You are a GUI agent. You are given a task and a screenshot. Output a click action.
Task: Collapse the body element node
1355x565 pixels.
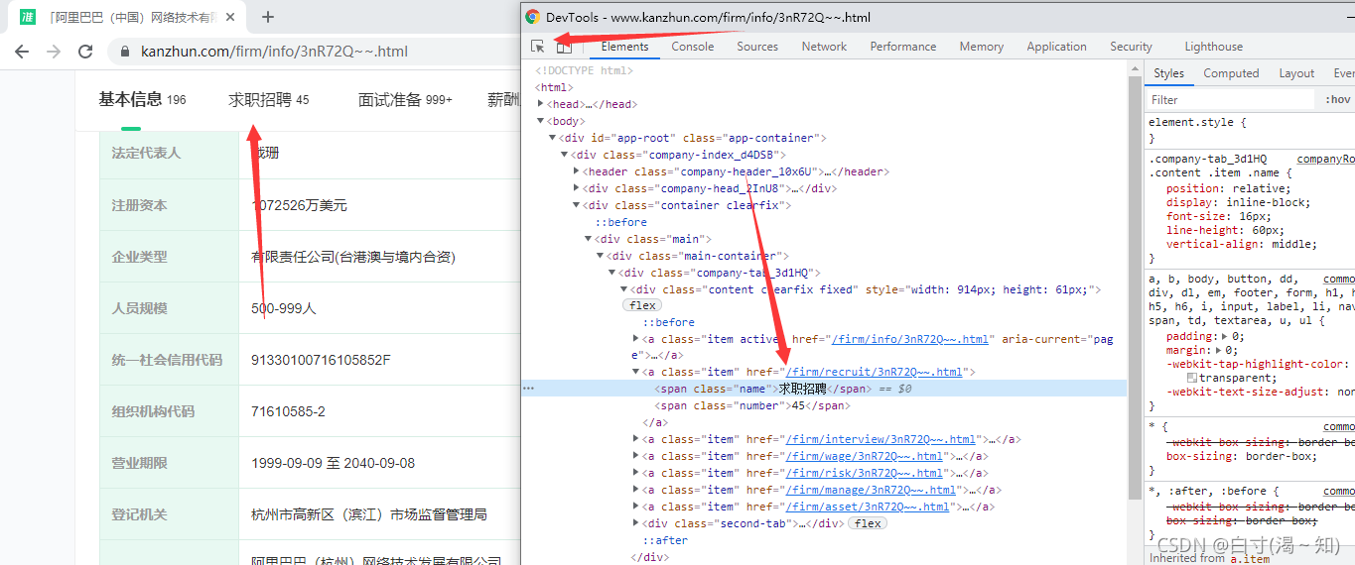pyautogui.click(x=541, y=121)
